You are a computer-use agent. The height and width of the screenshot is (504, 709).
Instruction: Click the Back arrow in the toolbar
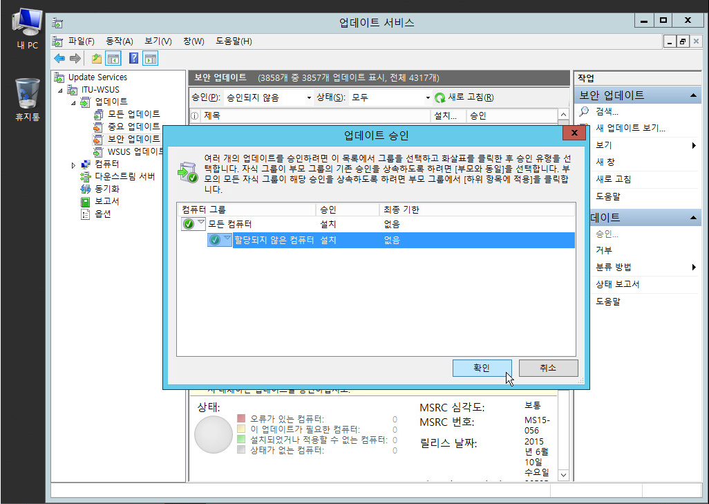pos(59,59)
